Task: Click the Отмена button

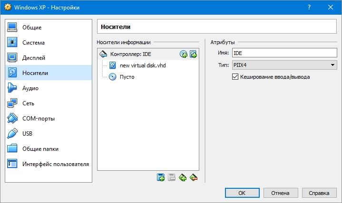Action: [281, 193]
